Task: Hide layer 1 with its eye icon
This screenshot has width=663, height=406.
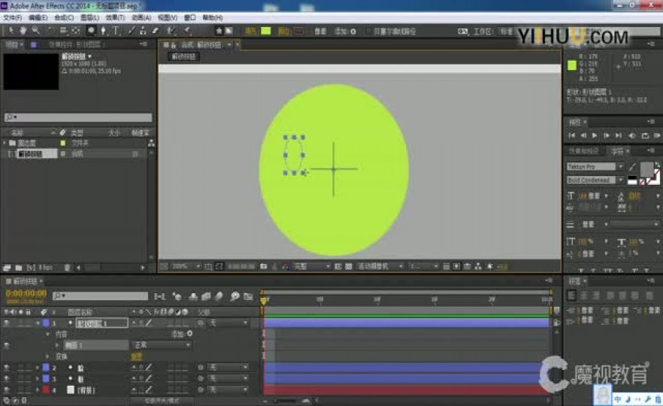Action: (6, 323)
